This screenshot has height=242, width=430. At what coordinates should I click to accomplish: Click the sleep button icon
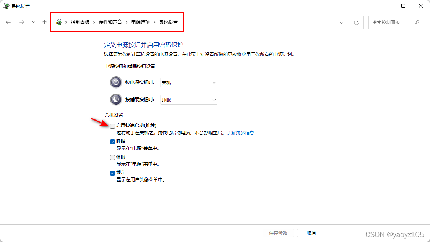coord(116,99)
